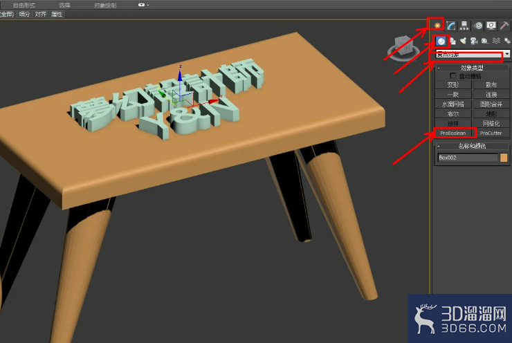Open the arrow beside the ribbon minimize icon
This screenshot has height=343, width=512.
[148, 6]
